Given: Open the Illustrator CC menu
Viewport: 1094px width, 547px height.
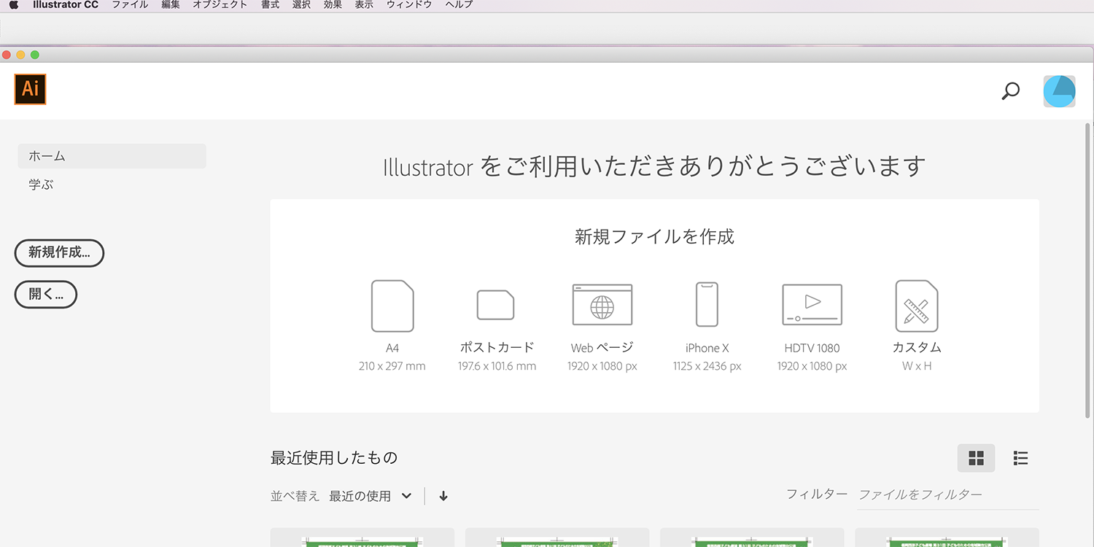Looking at the screenshot, I should 66,4.
